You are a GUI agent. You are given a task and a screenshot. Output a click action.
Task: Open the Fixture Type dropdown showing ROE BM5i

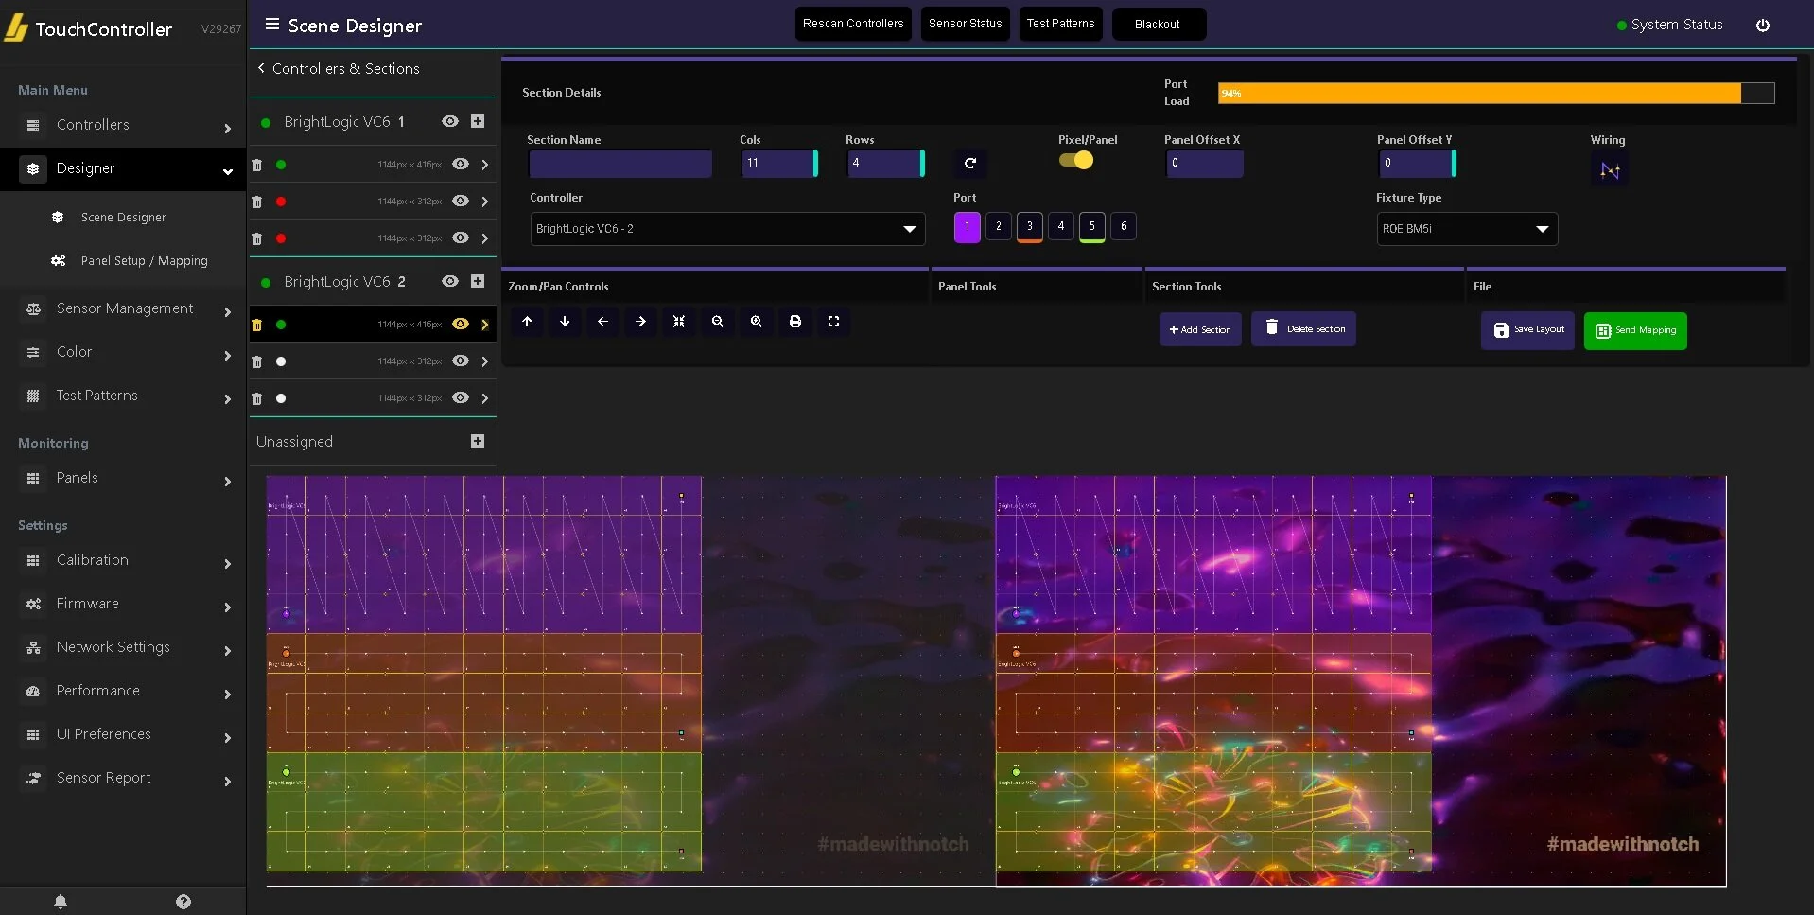tap(1466, 229)
